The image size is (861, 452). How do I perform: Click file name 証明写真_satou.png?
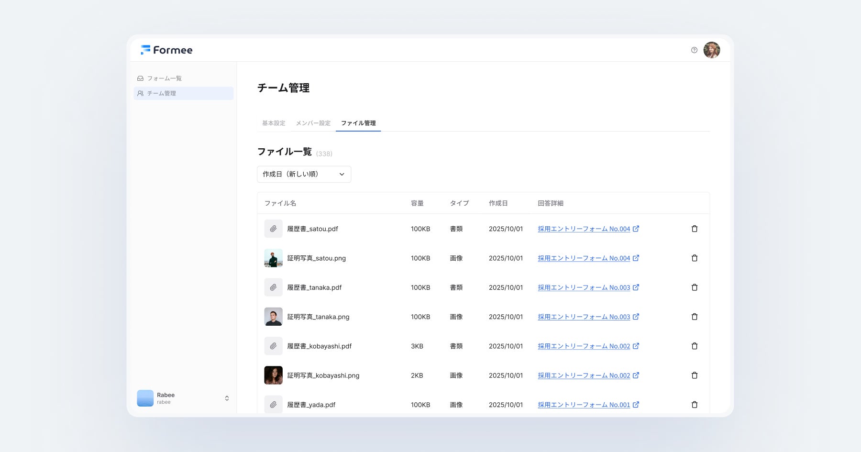(316, 258)
